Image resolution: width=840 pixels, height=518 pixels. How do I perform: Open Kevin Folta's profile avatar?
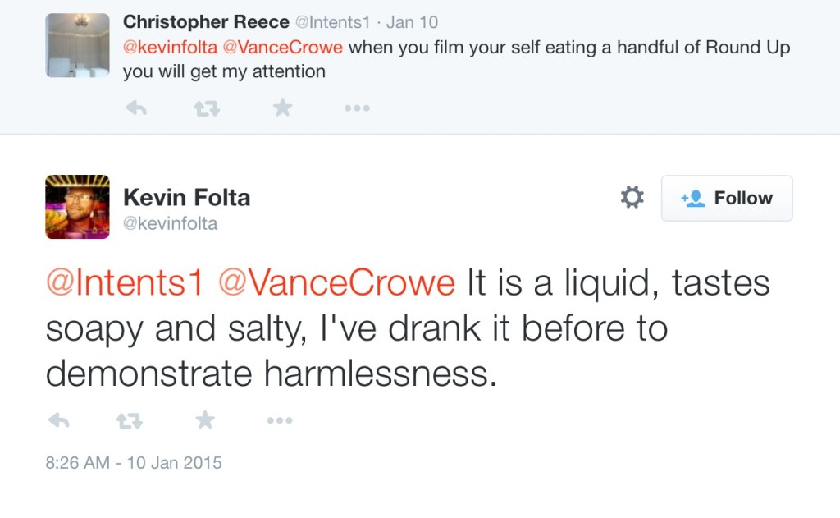click(78, 207)
